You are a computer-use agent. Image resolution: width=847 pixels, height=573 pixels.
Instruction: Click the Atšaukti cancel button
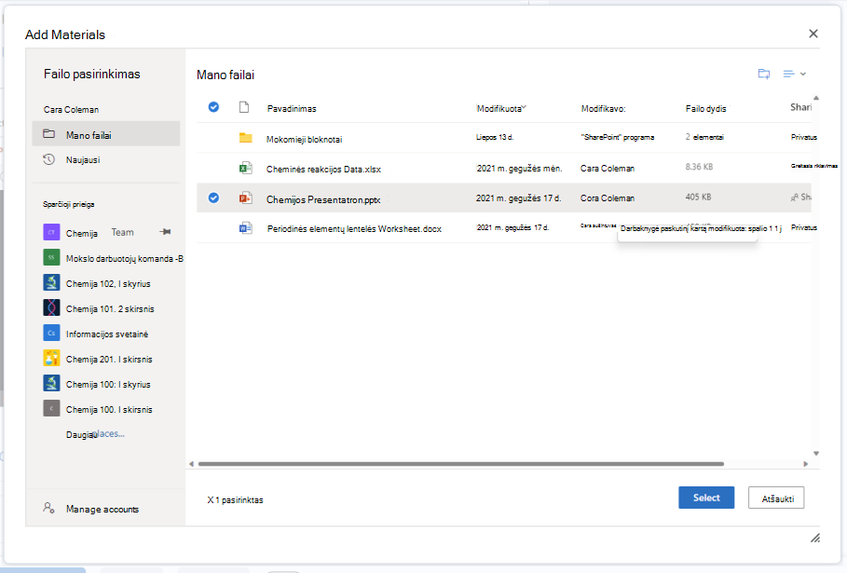click(776, 498)
